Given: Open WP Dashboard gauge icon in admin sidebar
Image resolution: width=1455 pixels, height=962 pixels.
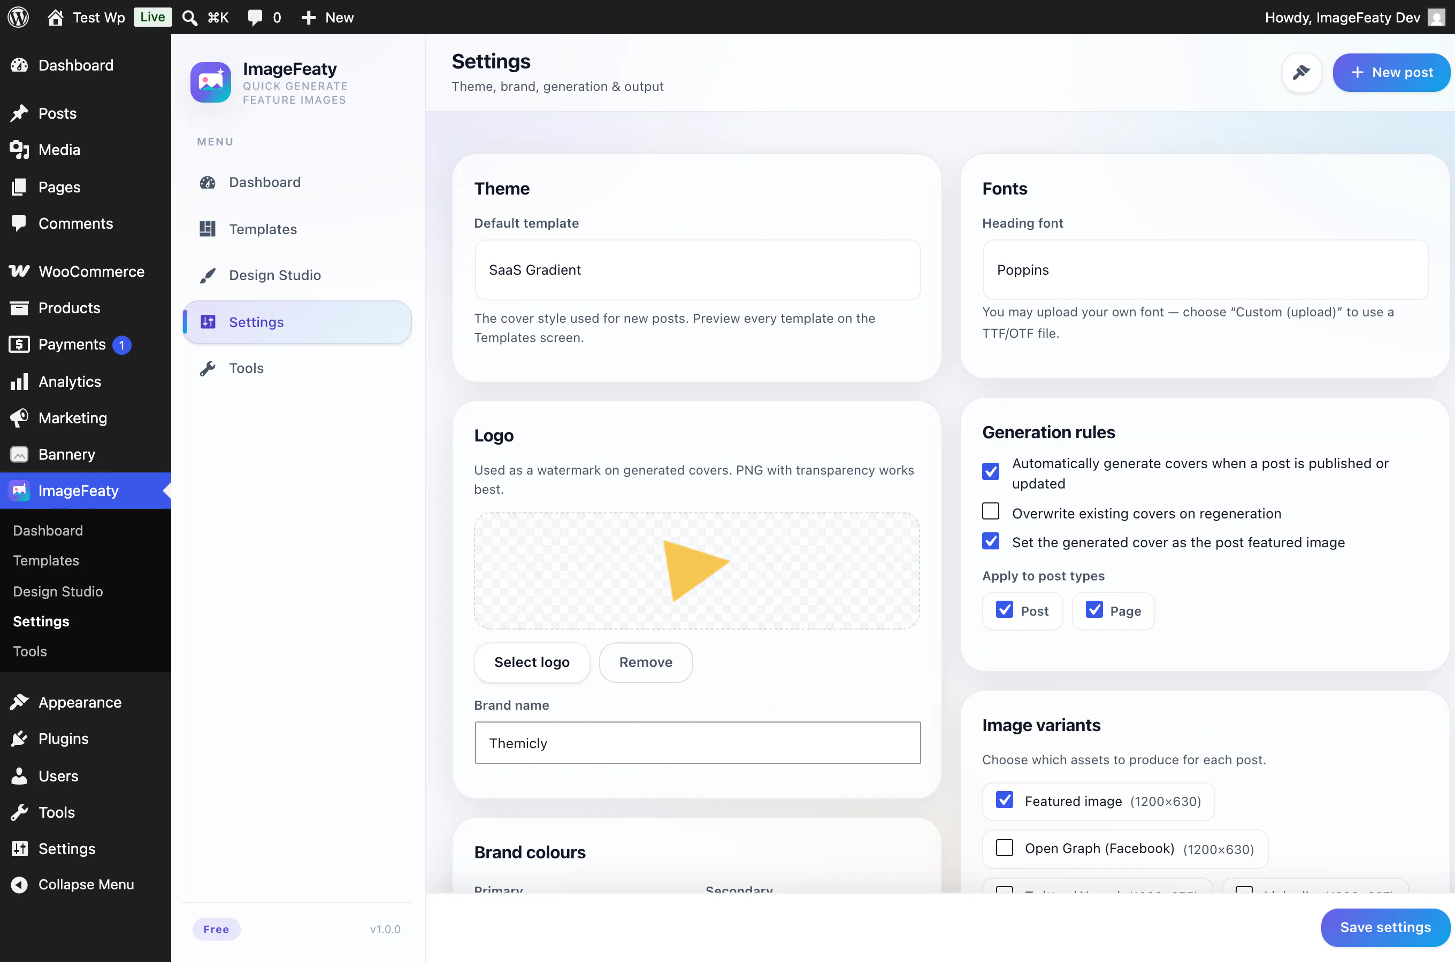Looking at the screenshot, I should coord(19,65).
